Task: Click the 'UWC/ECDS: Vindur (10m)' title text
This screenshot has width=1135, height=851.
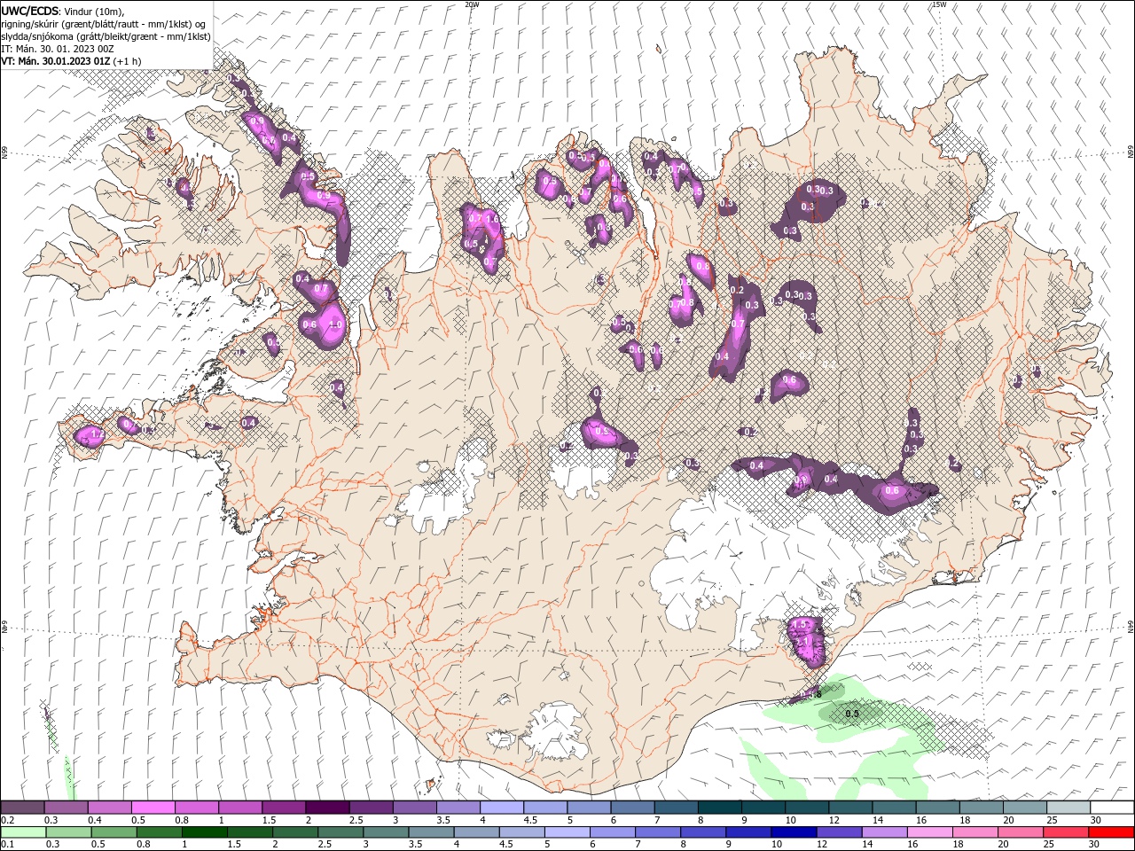Action: point(62,11)
